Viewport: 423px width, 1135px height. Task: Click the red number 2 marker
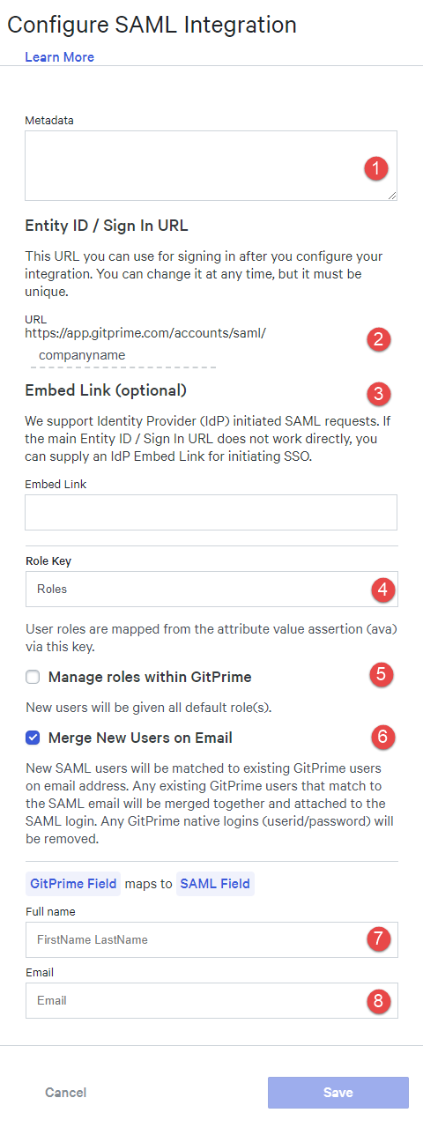379,339
